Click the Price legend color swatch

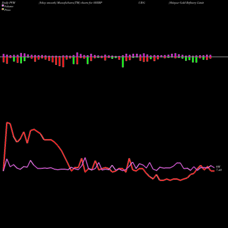[x=3, y=10]
